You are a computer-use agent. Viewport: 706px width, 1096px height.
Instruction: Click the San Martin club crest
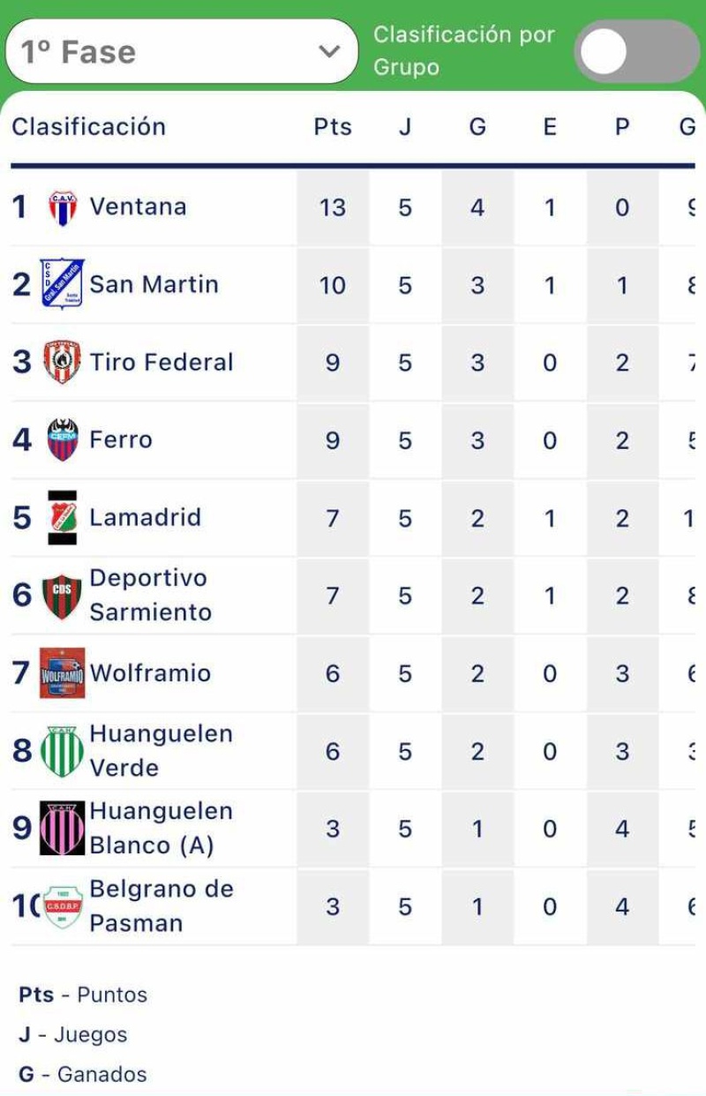63,284
